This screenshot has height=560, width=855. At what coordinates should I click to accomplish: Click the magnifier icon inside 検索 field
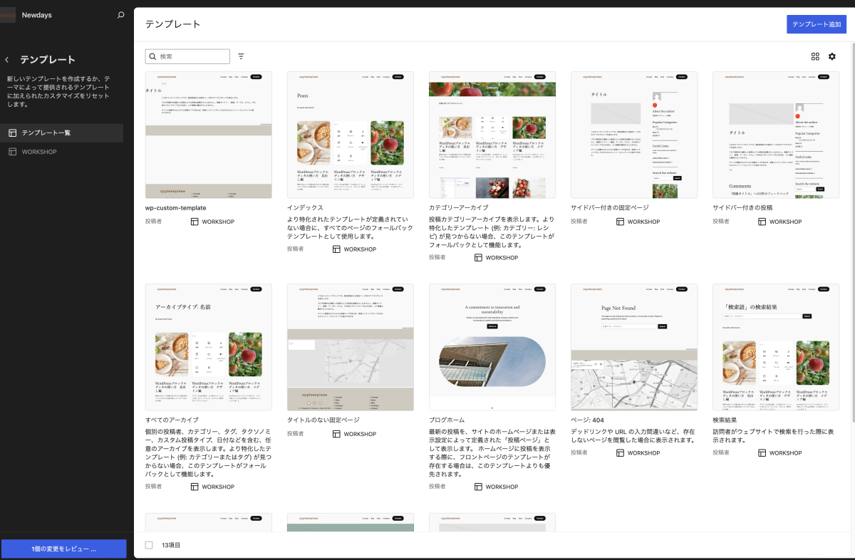152,56
